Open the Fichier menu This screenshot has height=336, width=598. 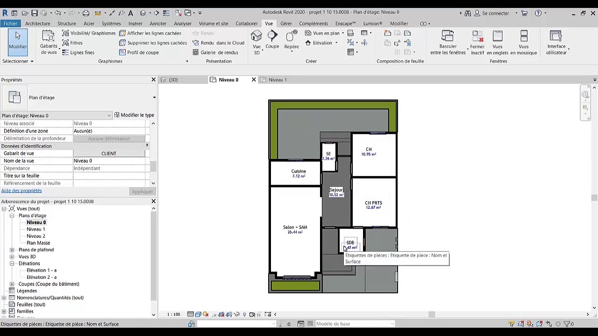pos(10,23)
